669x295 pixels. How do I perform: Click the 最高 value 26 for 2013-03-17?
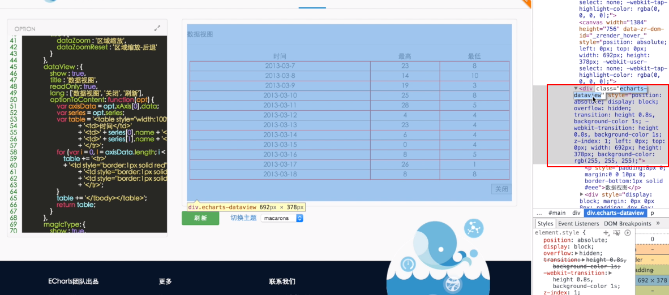point(405,164)
